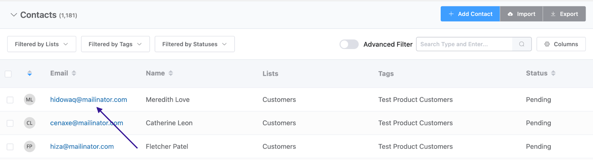Click the ML contact avatar

pyautogui.click(x=30, y=100)
